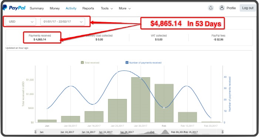
Task: Open the Profile link
Action: click(231, 8)
